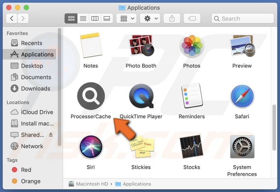
Task: Select the Siri app icon
Action: (x=91, y=147)
